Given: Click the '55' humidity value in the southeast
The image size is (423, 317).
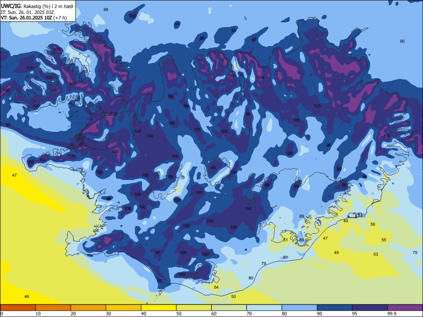Looking at the screenshot, I should click(x=384, y=240).
